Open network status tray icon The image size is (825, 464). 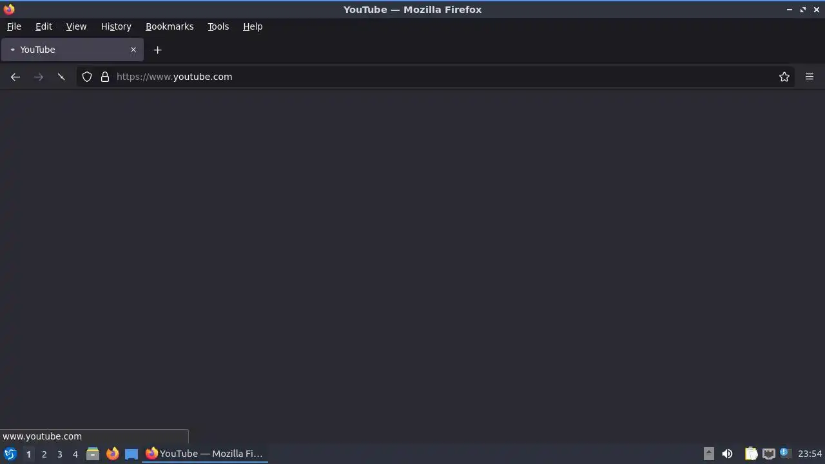[768, 454]
